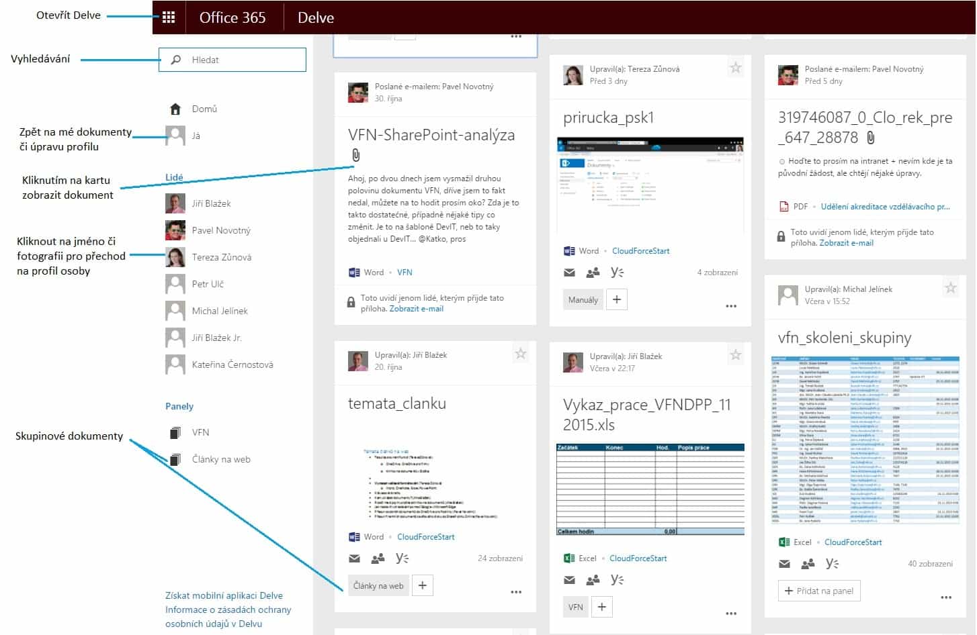The height and width of the screenshot is (635, 977).
Task: Click Yammer icon on prirucka_psk1 card
Action: [617, 272]
